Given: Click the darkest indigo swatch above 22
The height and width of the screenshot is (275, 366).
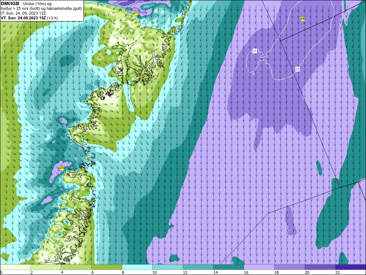Looking at the screenshot, I should [350, 267].
